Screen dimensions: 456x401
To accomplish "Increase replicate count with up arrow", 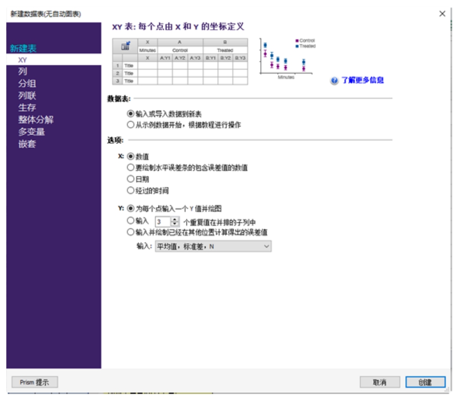I will tap(174, 219).
